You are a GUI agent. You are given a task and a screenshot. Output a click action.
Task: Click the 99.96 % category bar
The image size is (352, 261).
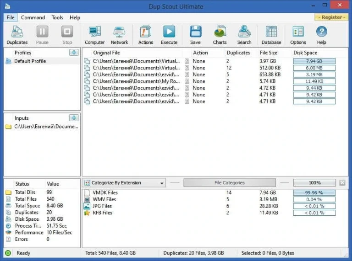(314, 192)
